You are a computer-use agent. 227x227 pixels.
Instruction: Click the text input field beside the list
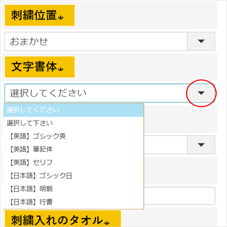click(x=179, y=196)
